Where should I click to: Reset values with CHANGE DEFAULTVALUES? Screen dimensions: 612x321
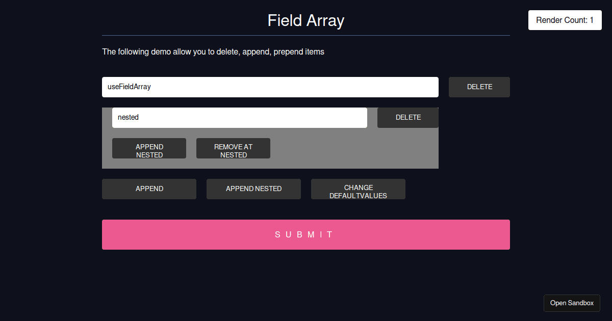358,189
